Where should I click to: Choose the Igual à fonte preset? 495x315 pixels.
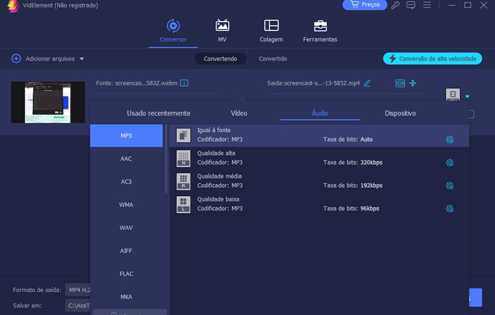click(x=319, y=135)
